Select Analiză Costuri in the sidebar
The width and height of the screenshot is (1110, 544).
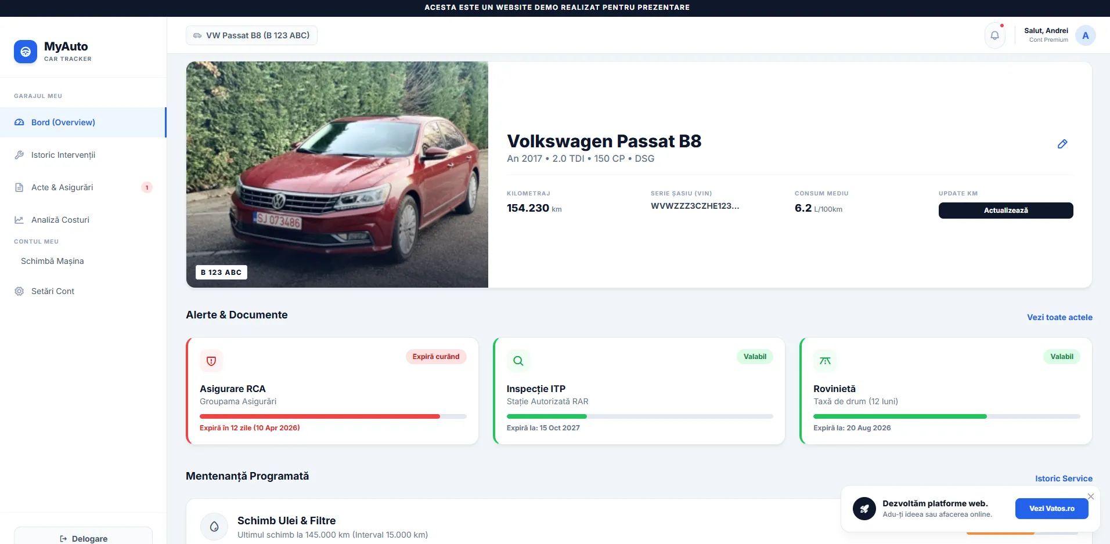(x=60, y=220)
